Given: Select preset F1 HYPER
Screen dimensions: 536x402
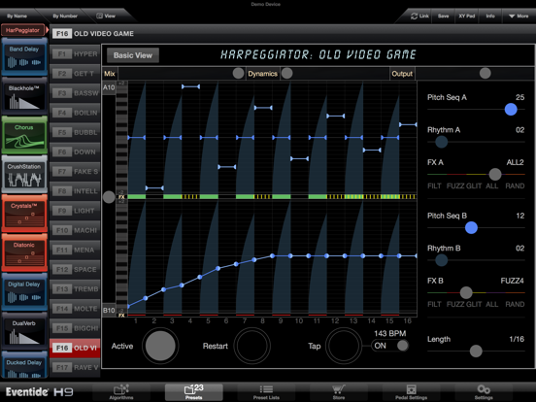Looking at the screenshot, I should point(75,53).
